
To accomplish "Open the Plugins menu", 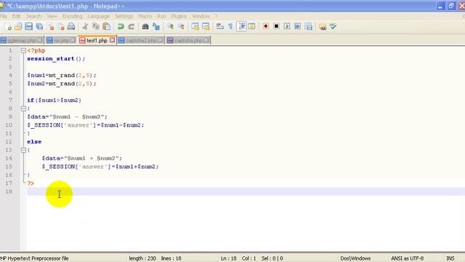I will 179,16.
